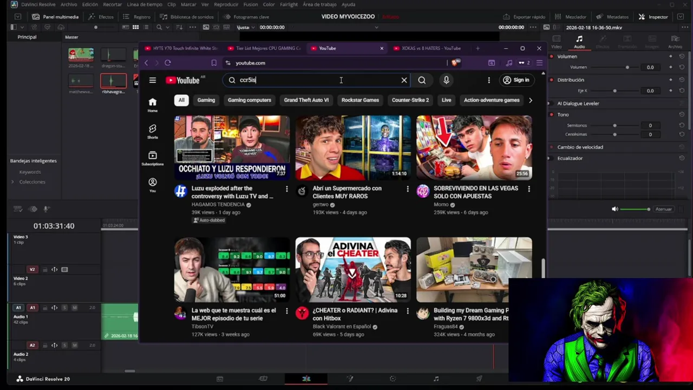Mute Audio 2 track with M button
Image resolution: width=693 pixels, height=390 pixels.
75,345
